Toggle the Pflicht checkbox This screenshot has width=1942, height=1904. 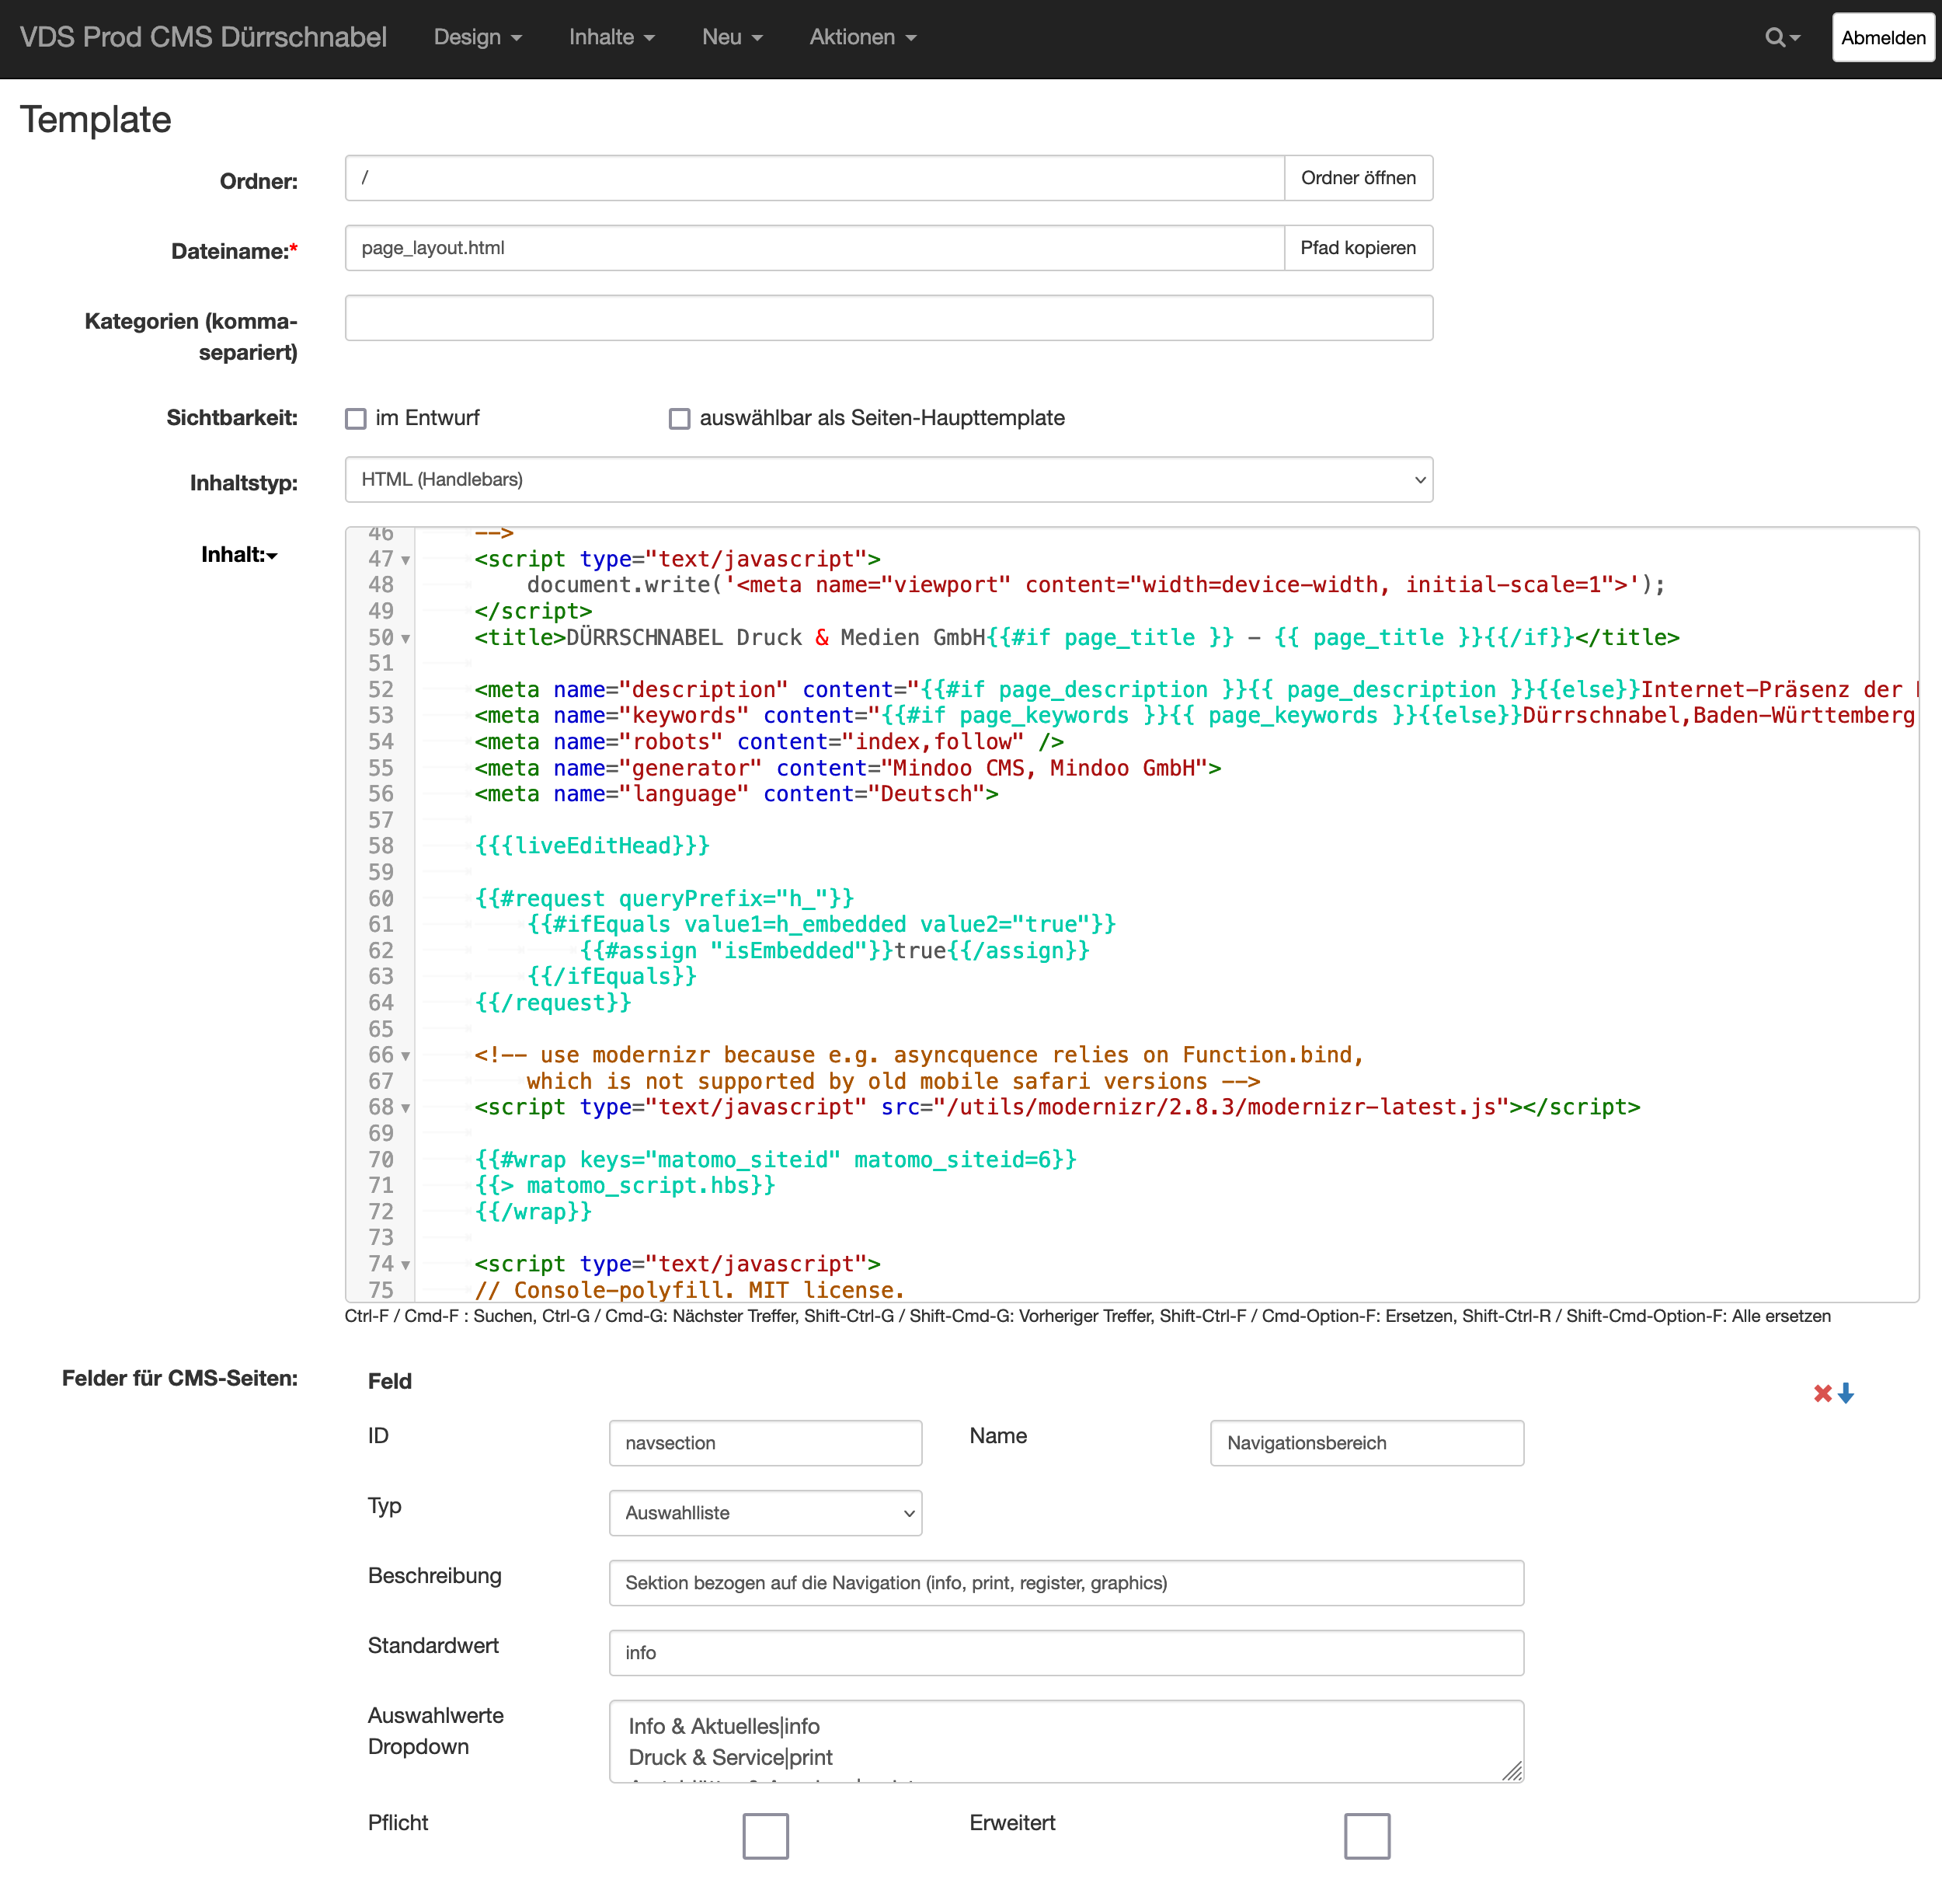tap(766, 1836)
